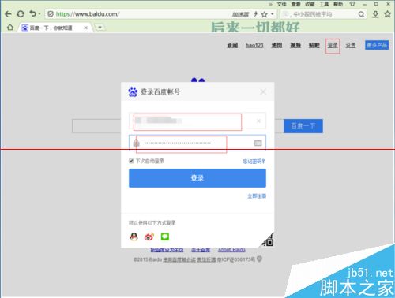Screen dimensions: 395x298
Task: Click the blue 更多产品 button
Action: pyautogui.click(x=377, y=45)
